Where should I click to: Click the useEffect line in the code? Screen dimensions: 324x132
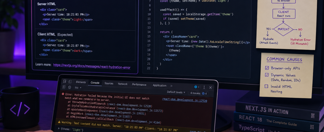click(x=173, y=10)
